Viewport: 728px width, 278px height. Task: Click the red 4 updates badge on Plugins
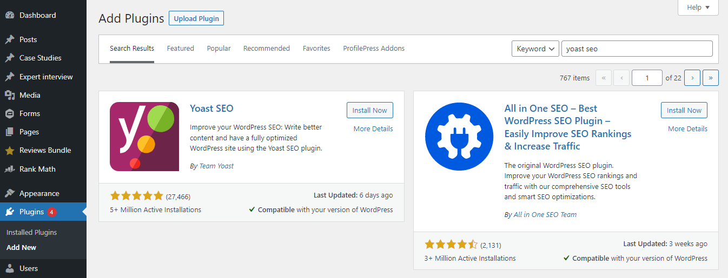pos(51,212)
